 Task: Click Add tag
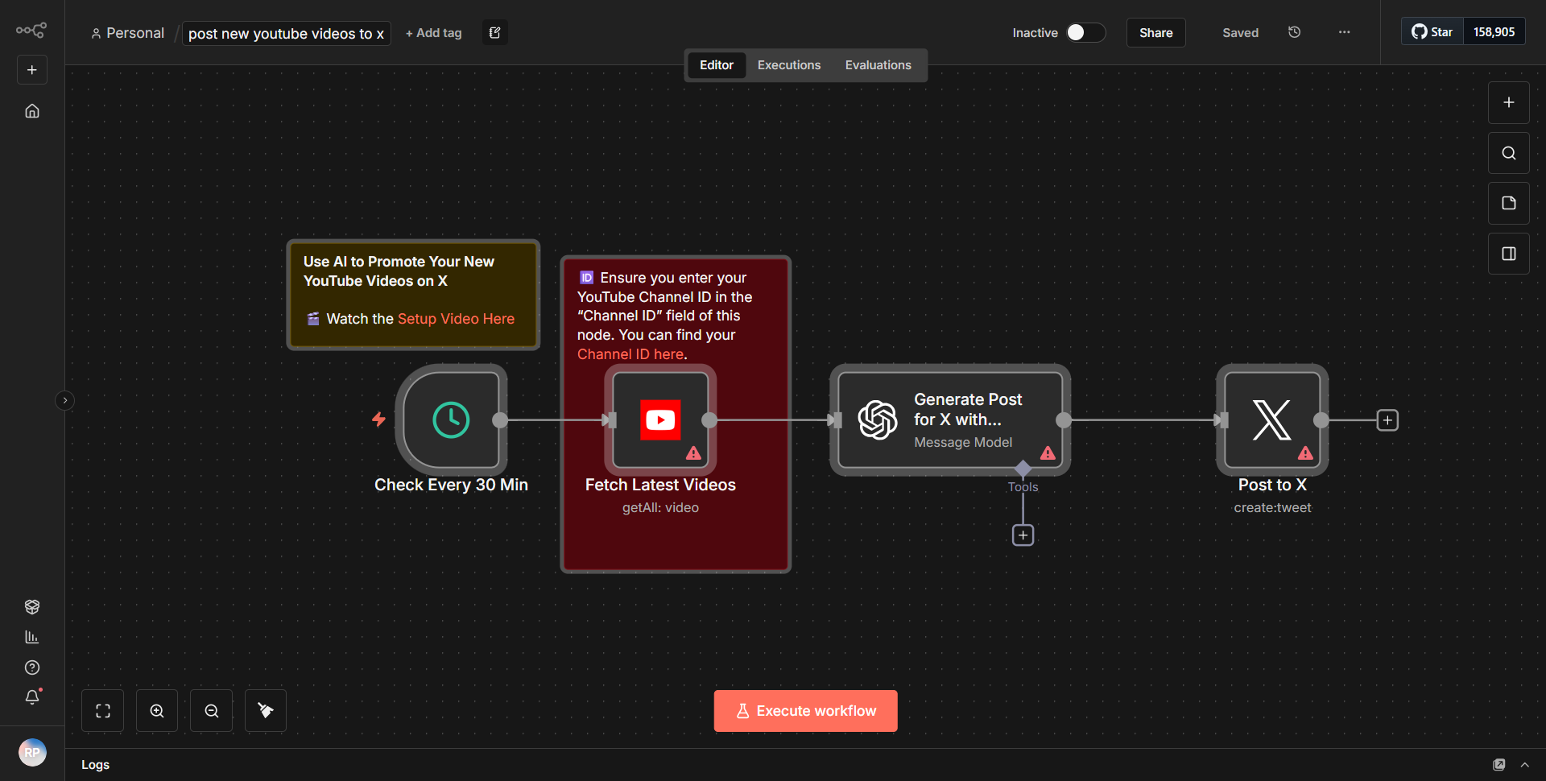433,33
